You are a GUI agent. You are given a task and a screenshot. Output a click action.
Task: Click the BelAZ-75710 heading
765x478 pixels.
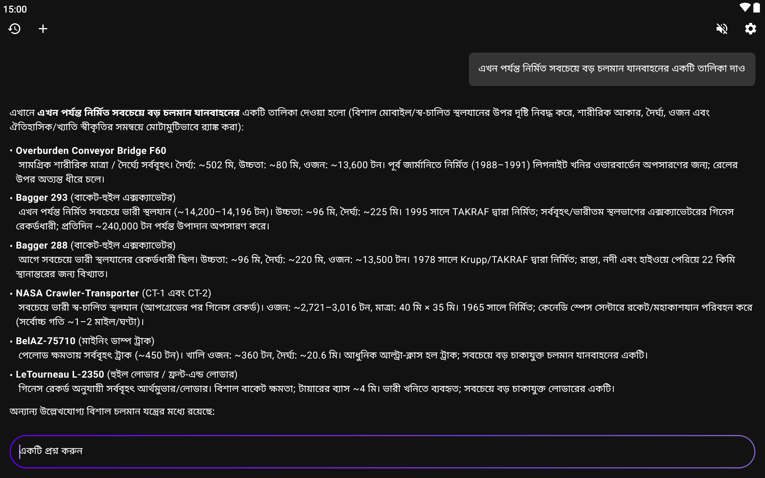click(46, 341)
